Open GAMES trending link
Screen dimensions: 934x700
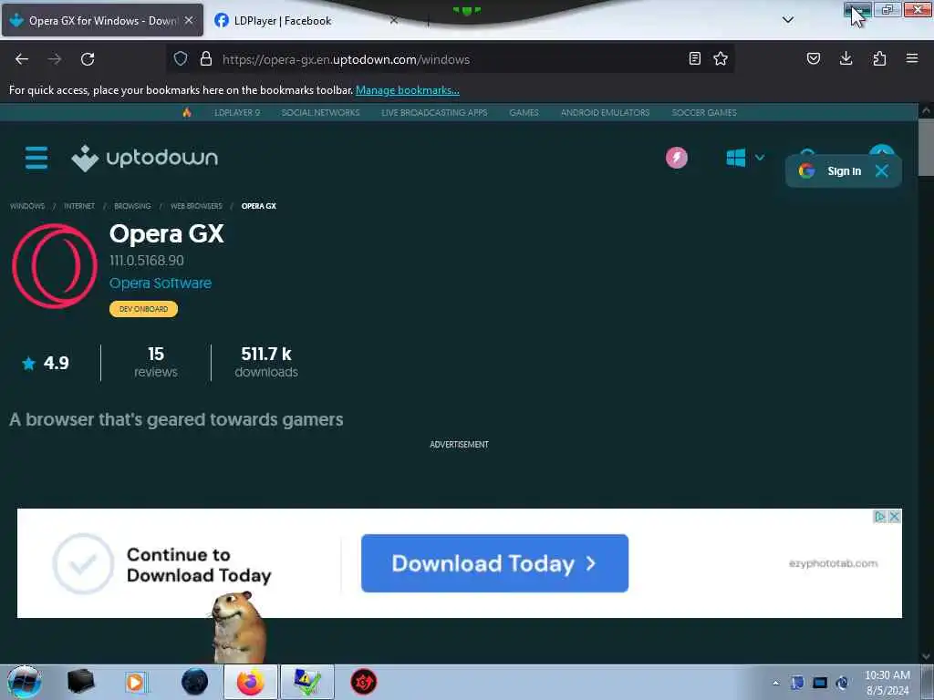pyautogui.click(x=524, y=112)
